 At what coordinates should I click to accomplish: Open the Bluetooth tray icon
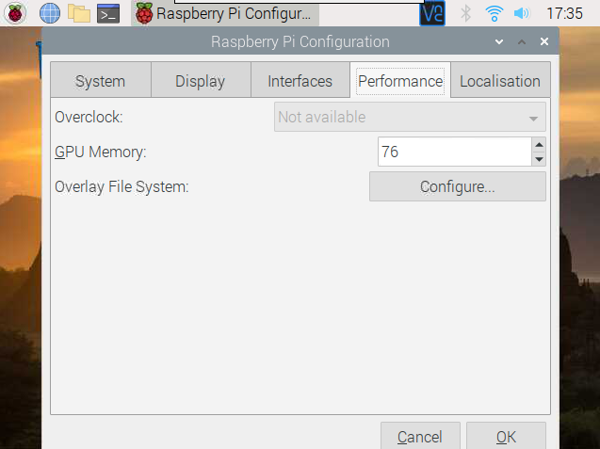click(465, 14)
